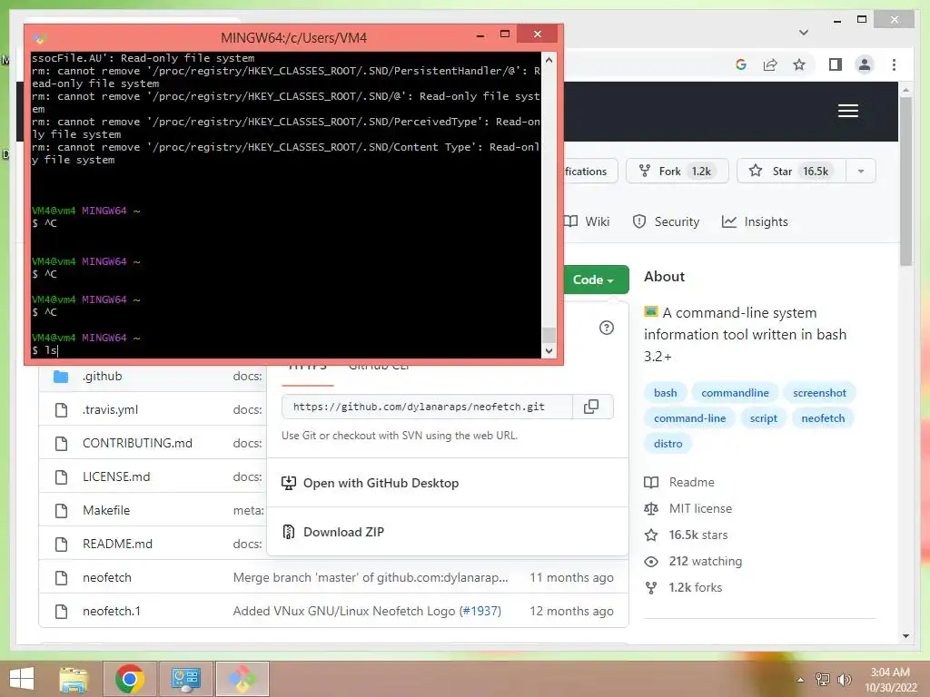View 1.2k forks link

695,588
